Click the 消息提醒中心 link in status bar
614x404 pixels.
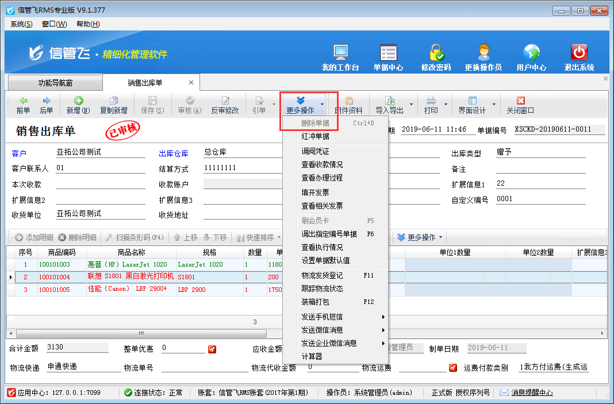pos(532,393)
